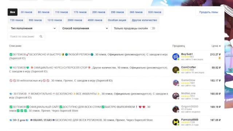233x131 pixels.
Task: Open the '30+3 gem BRAWL STARS' listing
Action: coord(81,120)
